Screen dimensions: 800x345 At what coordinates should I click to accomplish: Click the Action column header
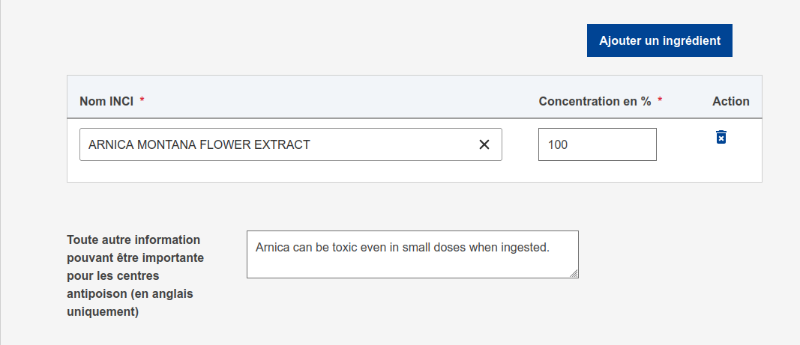tap(730, 101)
